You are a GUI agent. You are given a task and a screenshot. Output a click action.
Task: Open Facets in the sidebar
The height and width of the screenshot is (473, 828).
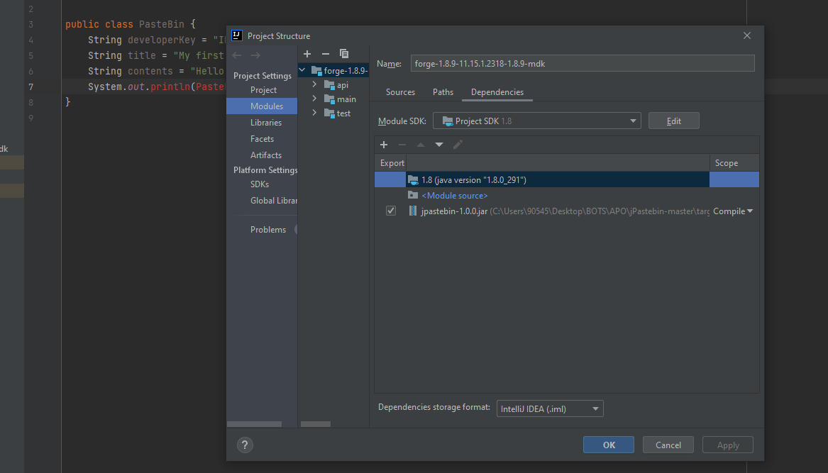[262, 139]
